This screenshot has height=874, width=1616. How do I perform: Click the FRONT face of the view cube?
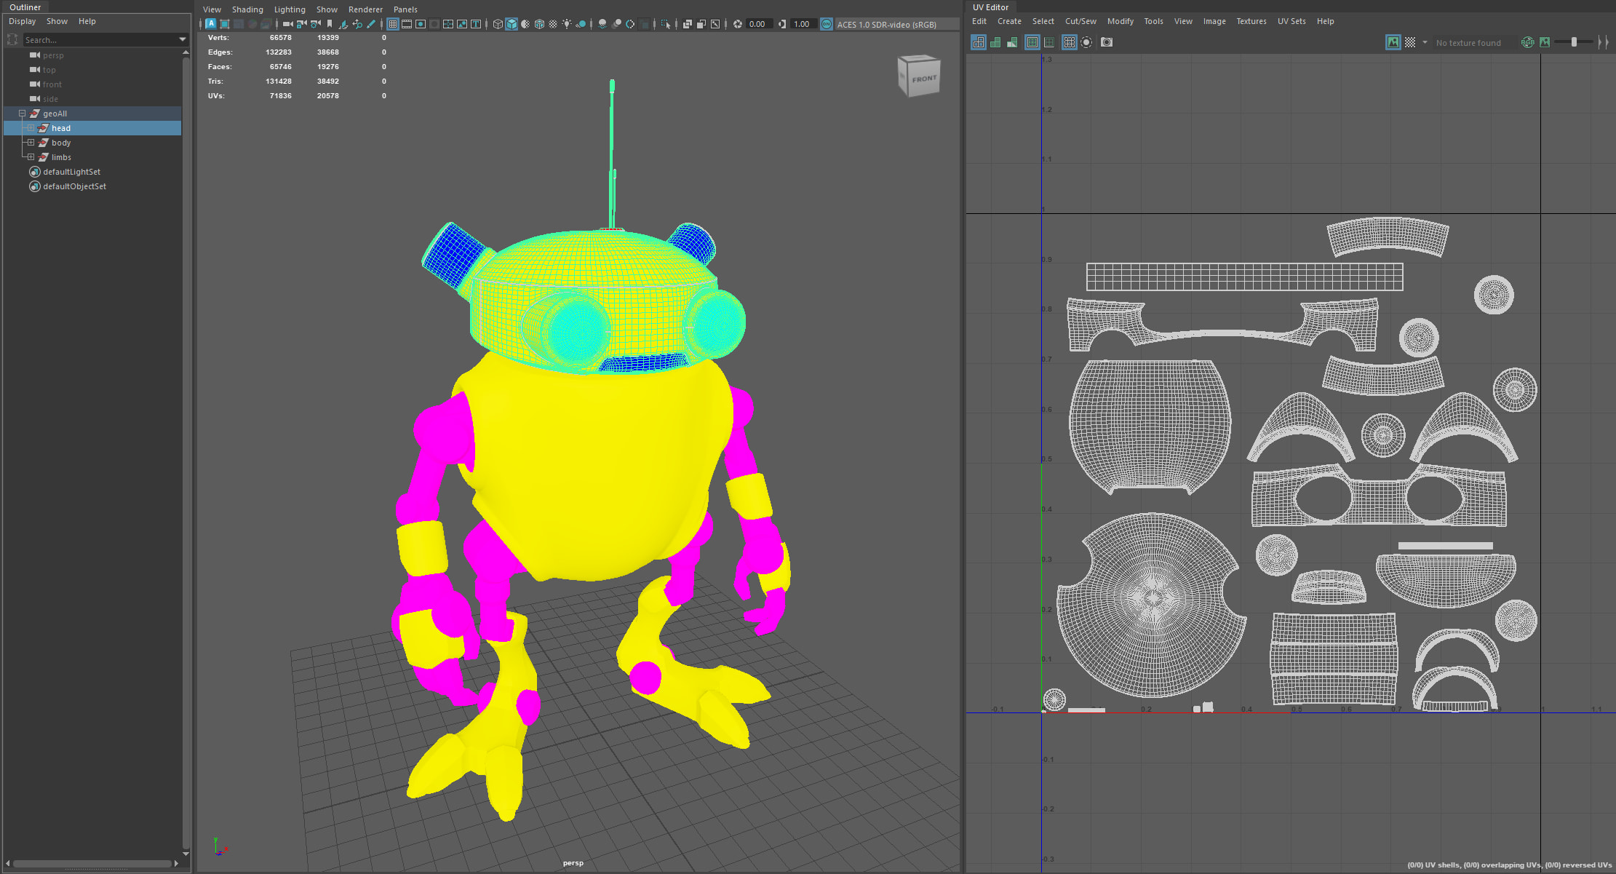pos(924,79)
